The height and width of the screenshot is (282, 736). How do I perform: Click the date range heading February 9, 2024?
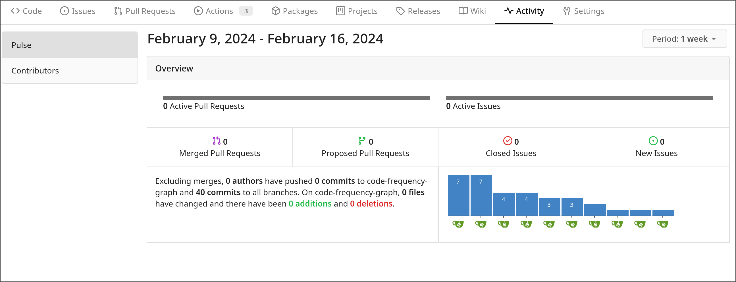click(x=265, y=39)
